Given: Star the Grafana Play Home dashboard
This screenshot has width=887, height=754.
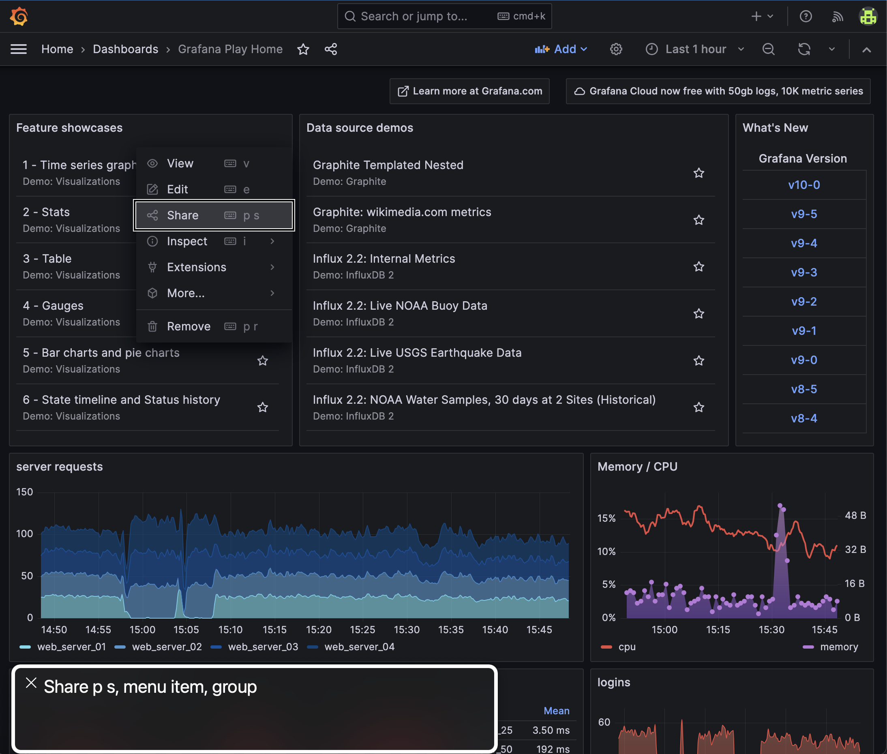Looking at the screenshot, I should (x=304, y=49).
